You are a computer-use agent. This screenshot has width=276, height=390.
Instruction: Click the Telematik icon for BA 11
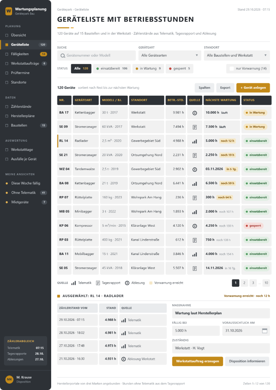pyautogui.click(x=195, y=255)
